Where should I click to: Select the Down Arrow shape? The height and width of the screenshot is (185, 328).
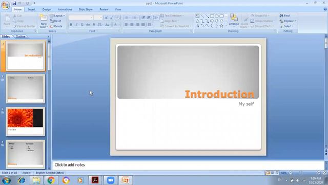[217, 21]
